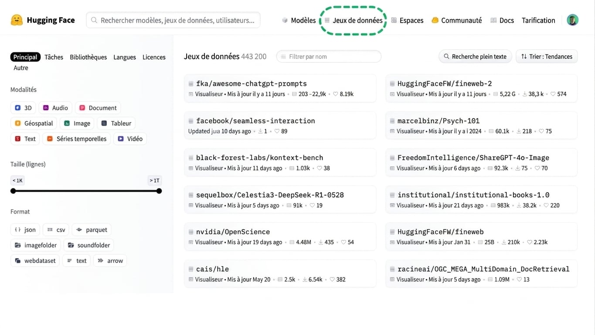The width and height of the screenshot is (595, 335).
Task: Click the webdataset format icon
Action: (x=18, y=261)
